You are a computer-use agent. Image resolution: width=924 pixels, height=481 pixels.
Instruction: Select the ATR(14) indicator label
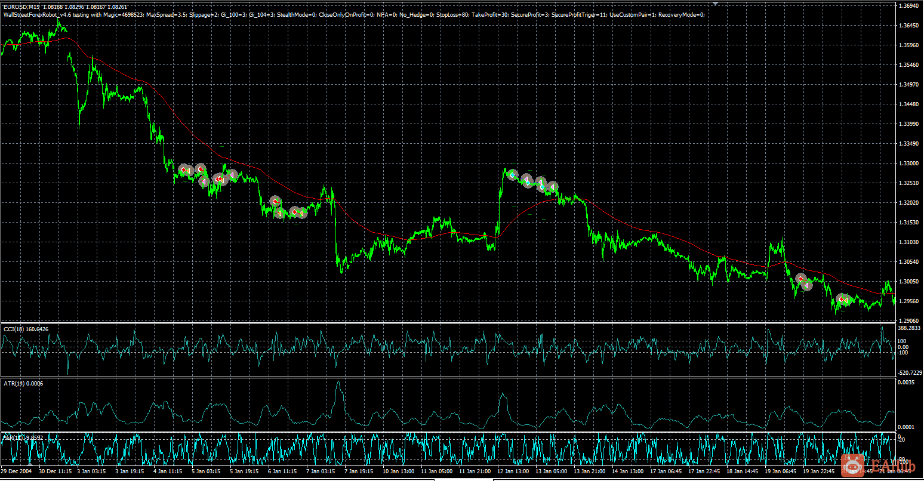point(23,383)
